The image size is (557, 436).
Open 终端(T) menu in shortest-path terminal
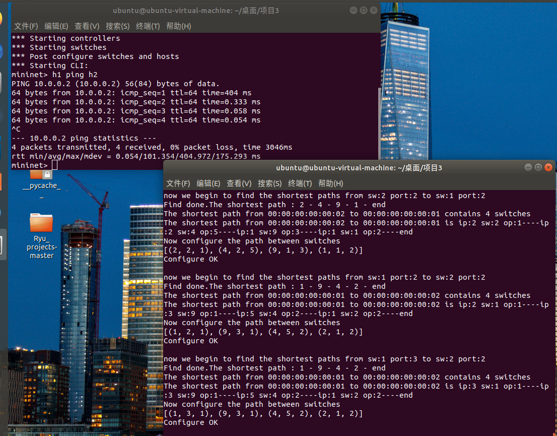pos(300,183)
